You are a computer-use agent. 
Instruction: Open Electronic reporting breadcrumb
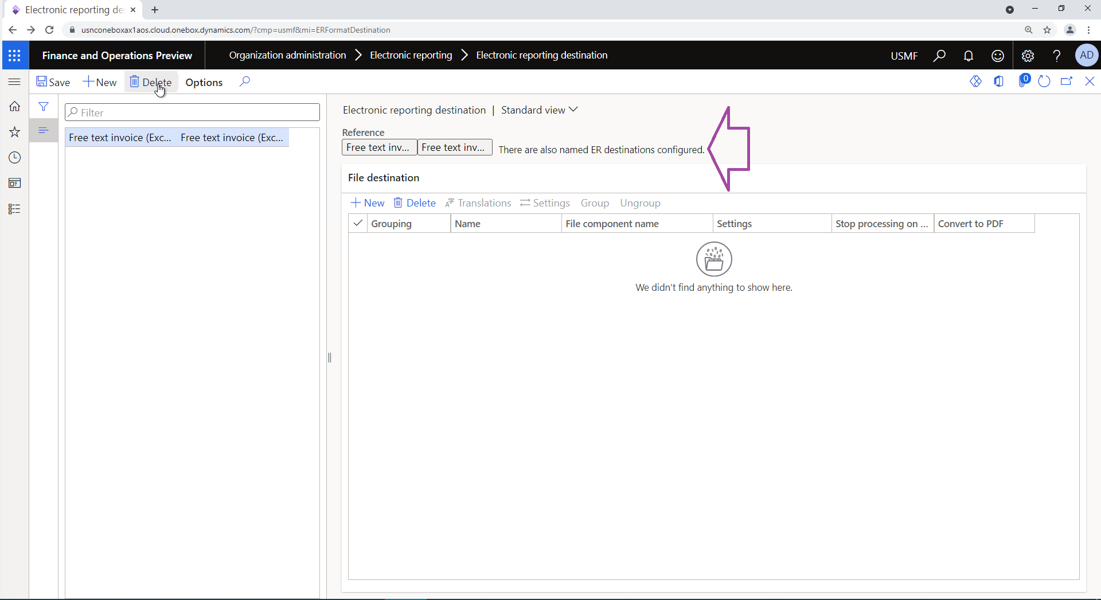411,55
